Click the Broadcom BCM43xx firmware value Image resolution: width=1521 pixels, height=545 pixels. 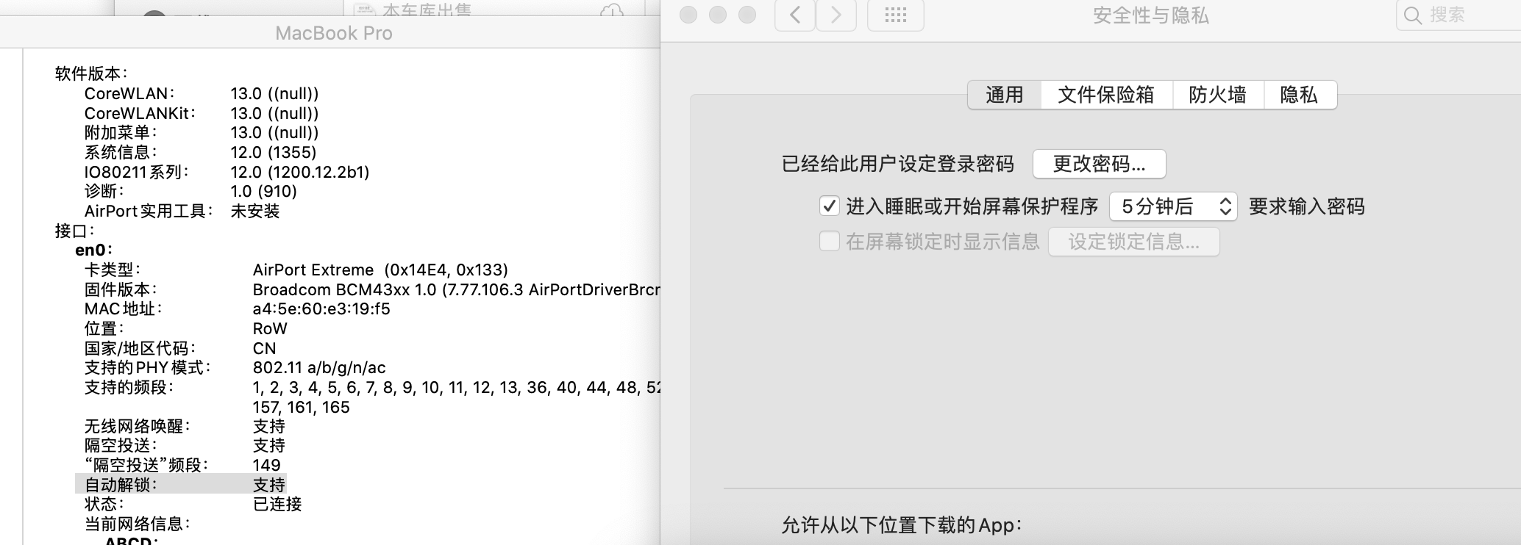click(x=456, y=289)
